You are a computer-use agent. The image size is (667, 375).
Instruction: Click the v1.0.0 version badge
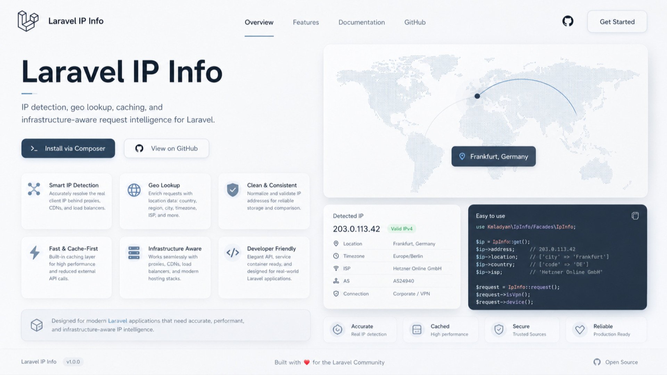[73, 362]
